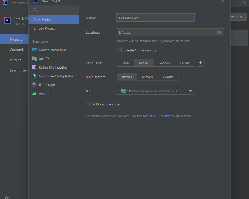Open the Kotlin Multiplatform generator entry
The width and height of the screenshot is (249, 199).
point(54,67)
